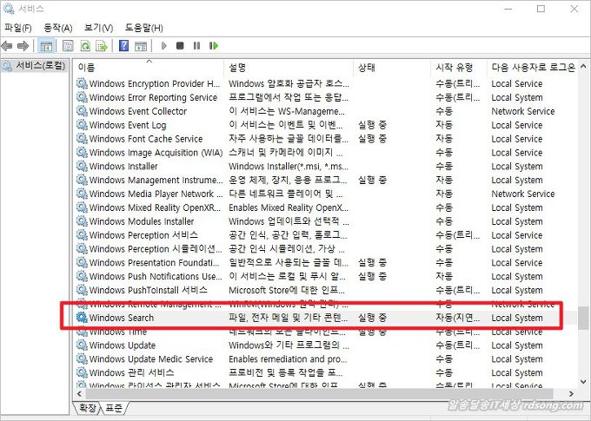Click 수동 start type of Windows 관리 서비스

coord(444,372)
